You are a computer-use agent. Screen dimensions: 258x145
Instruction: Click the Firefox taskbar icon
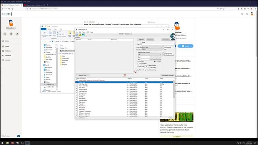point(12,143)
